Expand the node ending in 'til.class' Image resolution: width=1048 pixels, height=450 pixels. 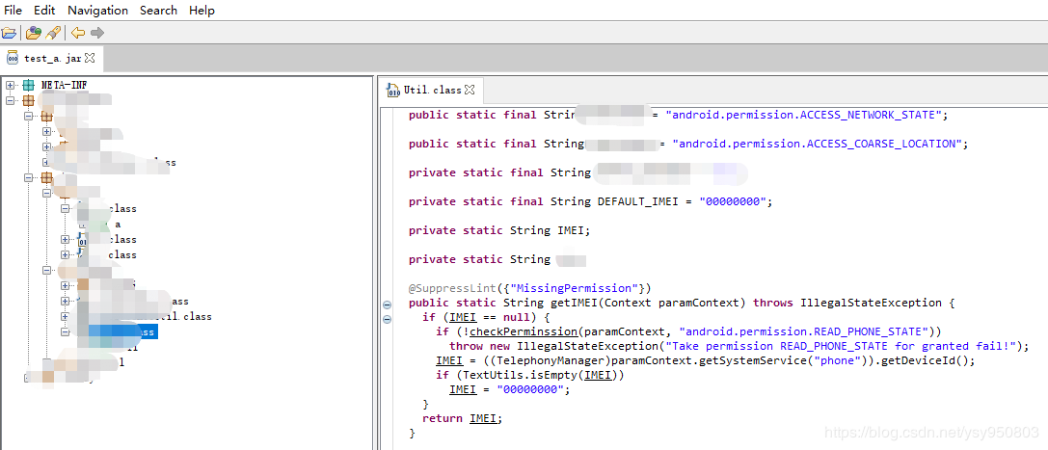[x=65, y=316]
